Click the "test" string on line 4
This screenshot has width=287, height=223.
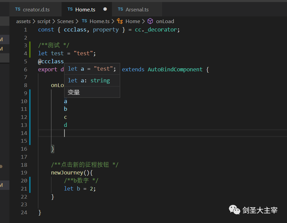point(84,53)
